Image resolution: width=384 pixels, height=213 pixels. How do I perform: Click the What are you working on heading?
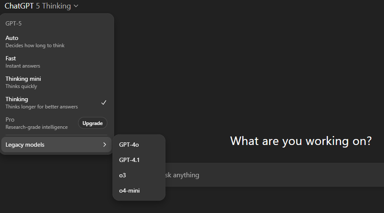tap(301, 141)
